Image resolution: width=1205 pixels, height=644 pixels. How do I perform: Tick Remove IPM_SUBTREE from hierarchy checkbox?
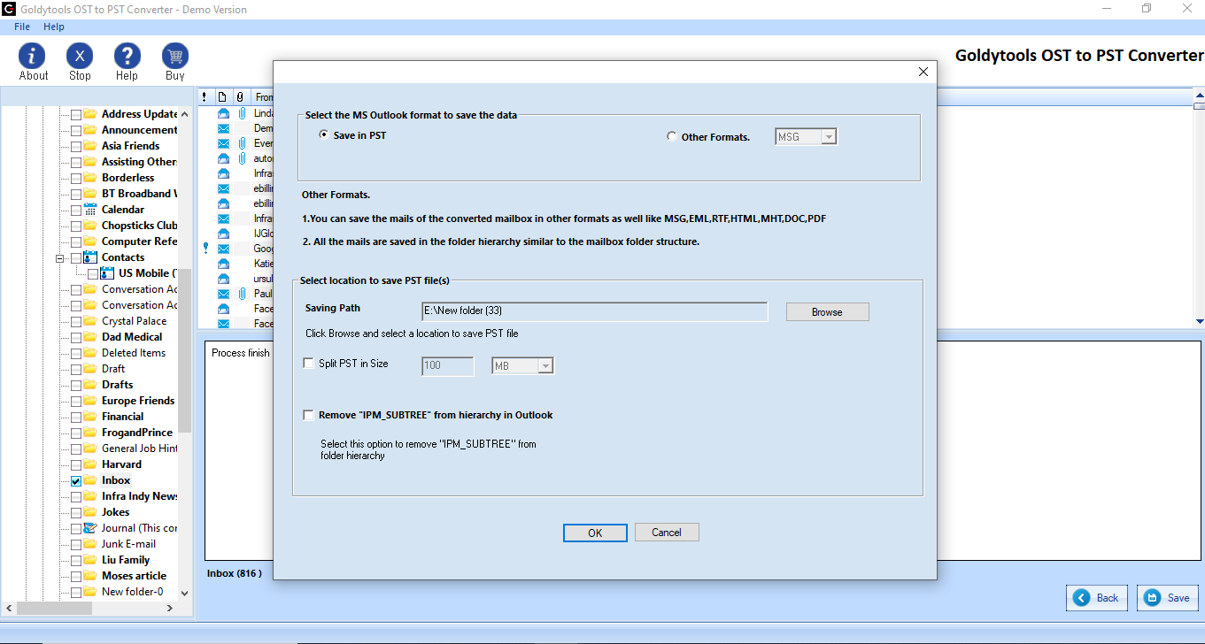pos(309,415)
